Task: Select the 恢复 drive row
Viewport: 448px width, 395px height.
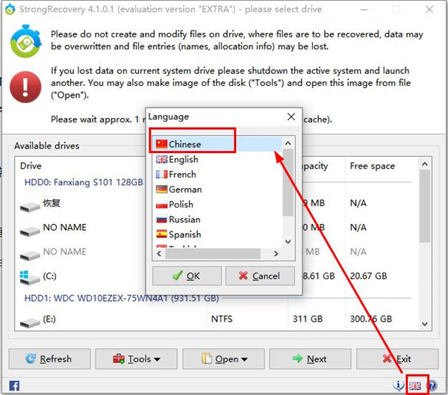Action: tap(213, 204)
